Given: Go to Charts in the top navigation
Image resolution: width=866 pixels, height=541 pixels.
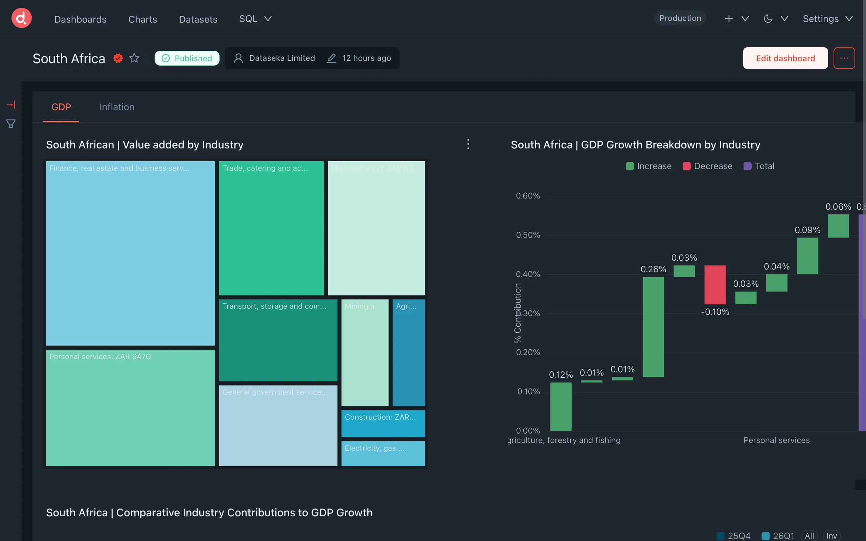Looking at the screenshot, I should point(142,19).
